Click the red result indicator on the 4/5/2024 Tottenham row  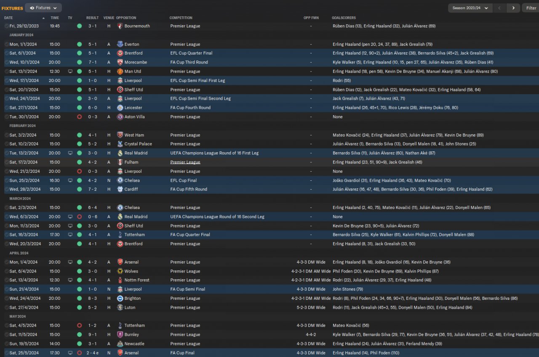79,325
